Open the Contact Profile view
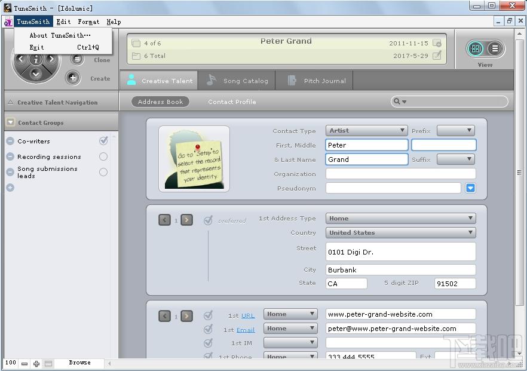 coord(232,102)
